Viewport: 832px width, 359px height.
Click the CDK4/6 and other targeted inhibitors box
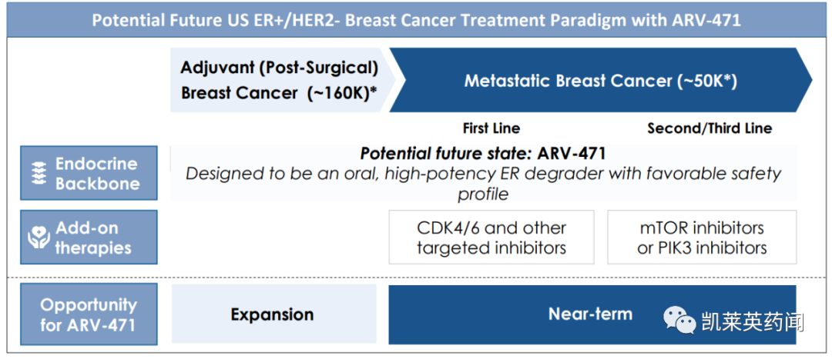coord(491,238)
